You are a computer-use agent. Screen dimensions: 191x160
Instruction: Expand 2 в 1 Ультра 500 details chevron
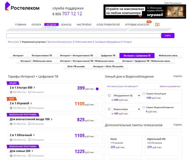pyautogui.click(x=34, y=88)
